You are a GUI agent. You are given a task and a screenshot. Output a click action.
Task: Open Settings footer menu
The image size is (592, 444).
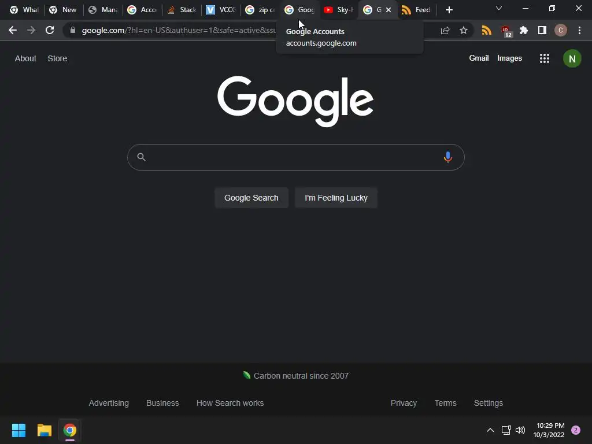tap(488, 403)
